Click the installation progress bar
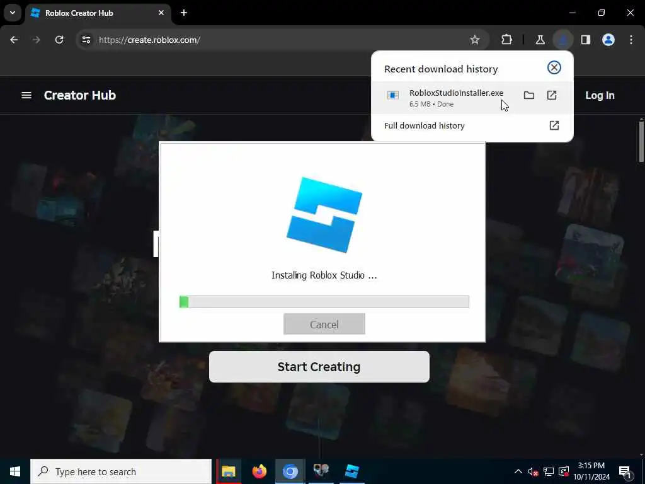Image resolution: width=645 pixels, height=484 pixels. [324, 302]
